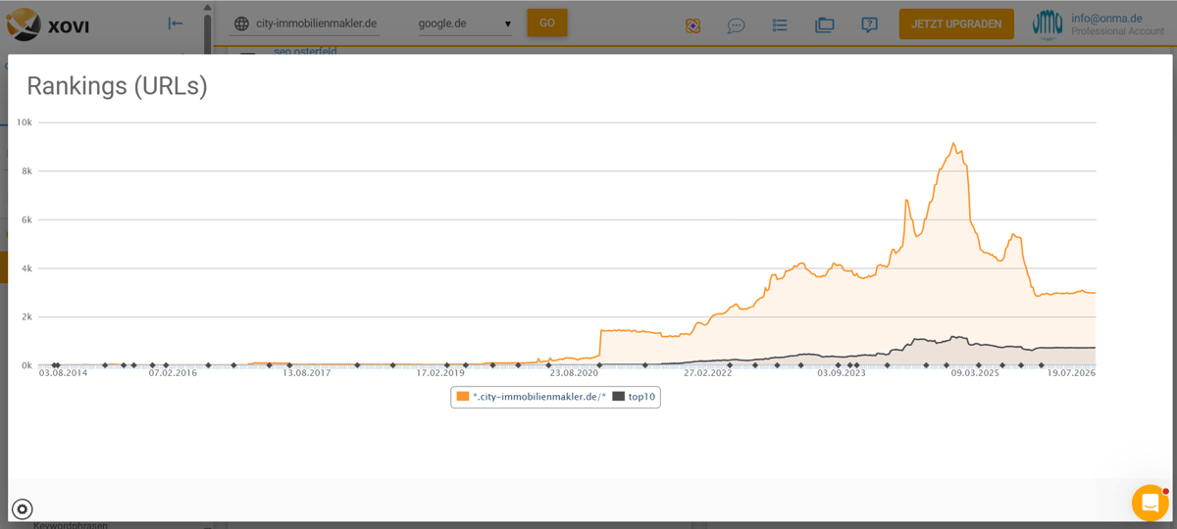Click the dark gray top10 legend swatch

point(618,397)
